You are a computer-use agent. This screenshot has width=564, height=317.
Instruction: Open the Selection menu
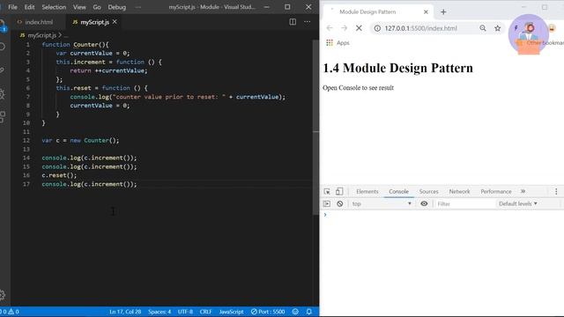coord(54,7)
